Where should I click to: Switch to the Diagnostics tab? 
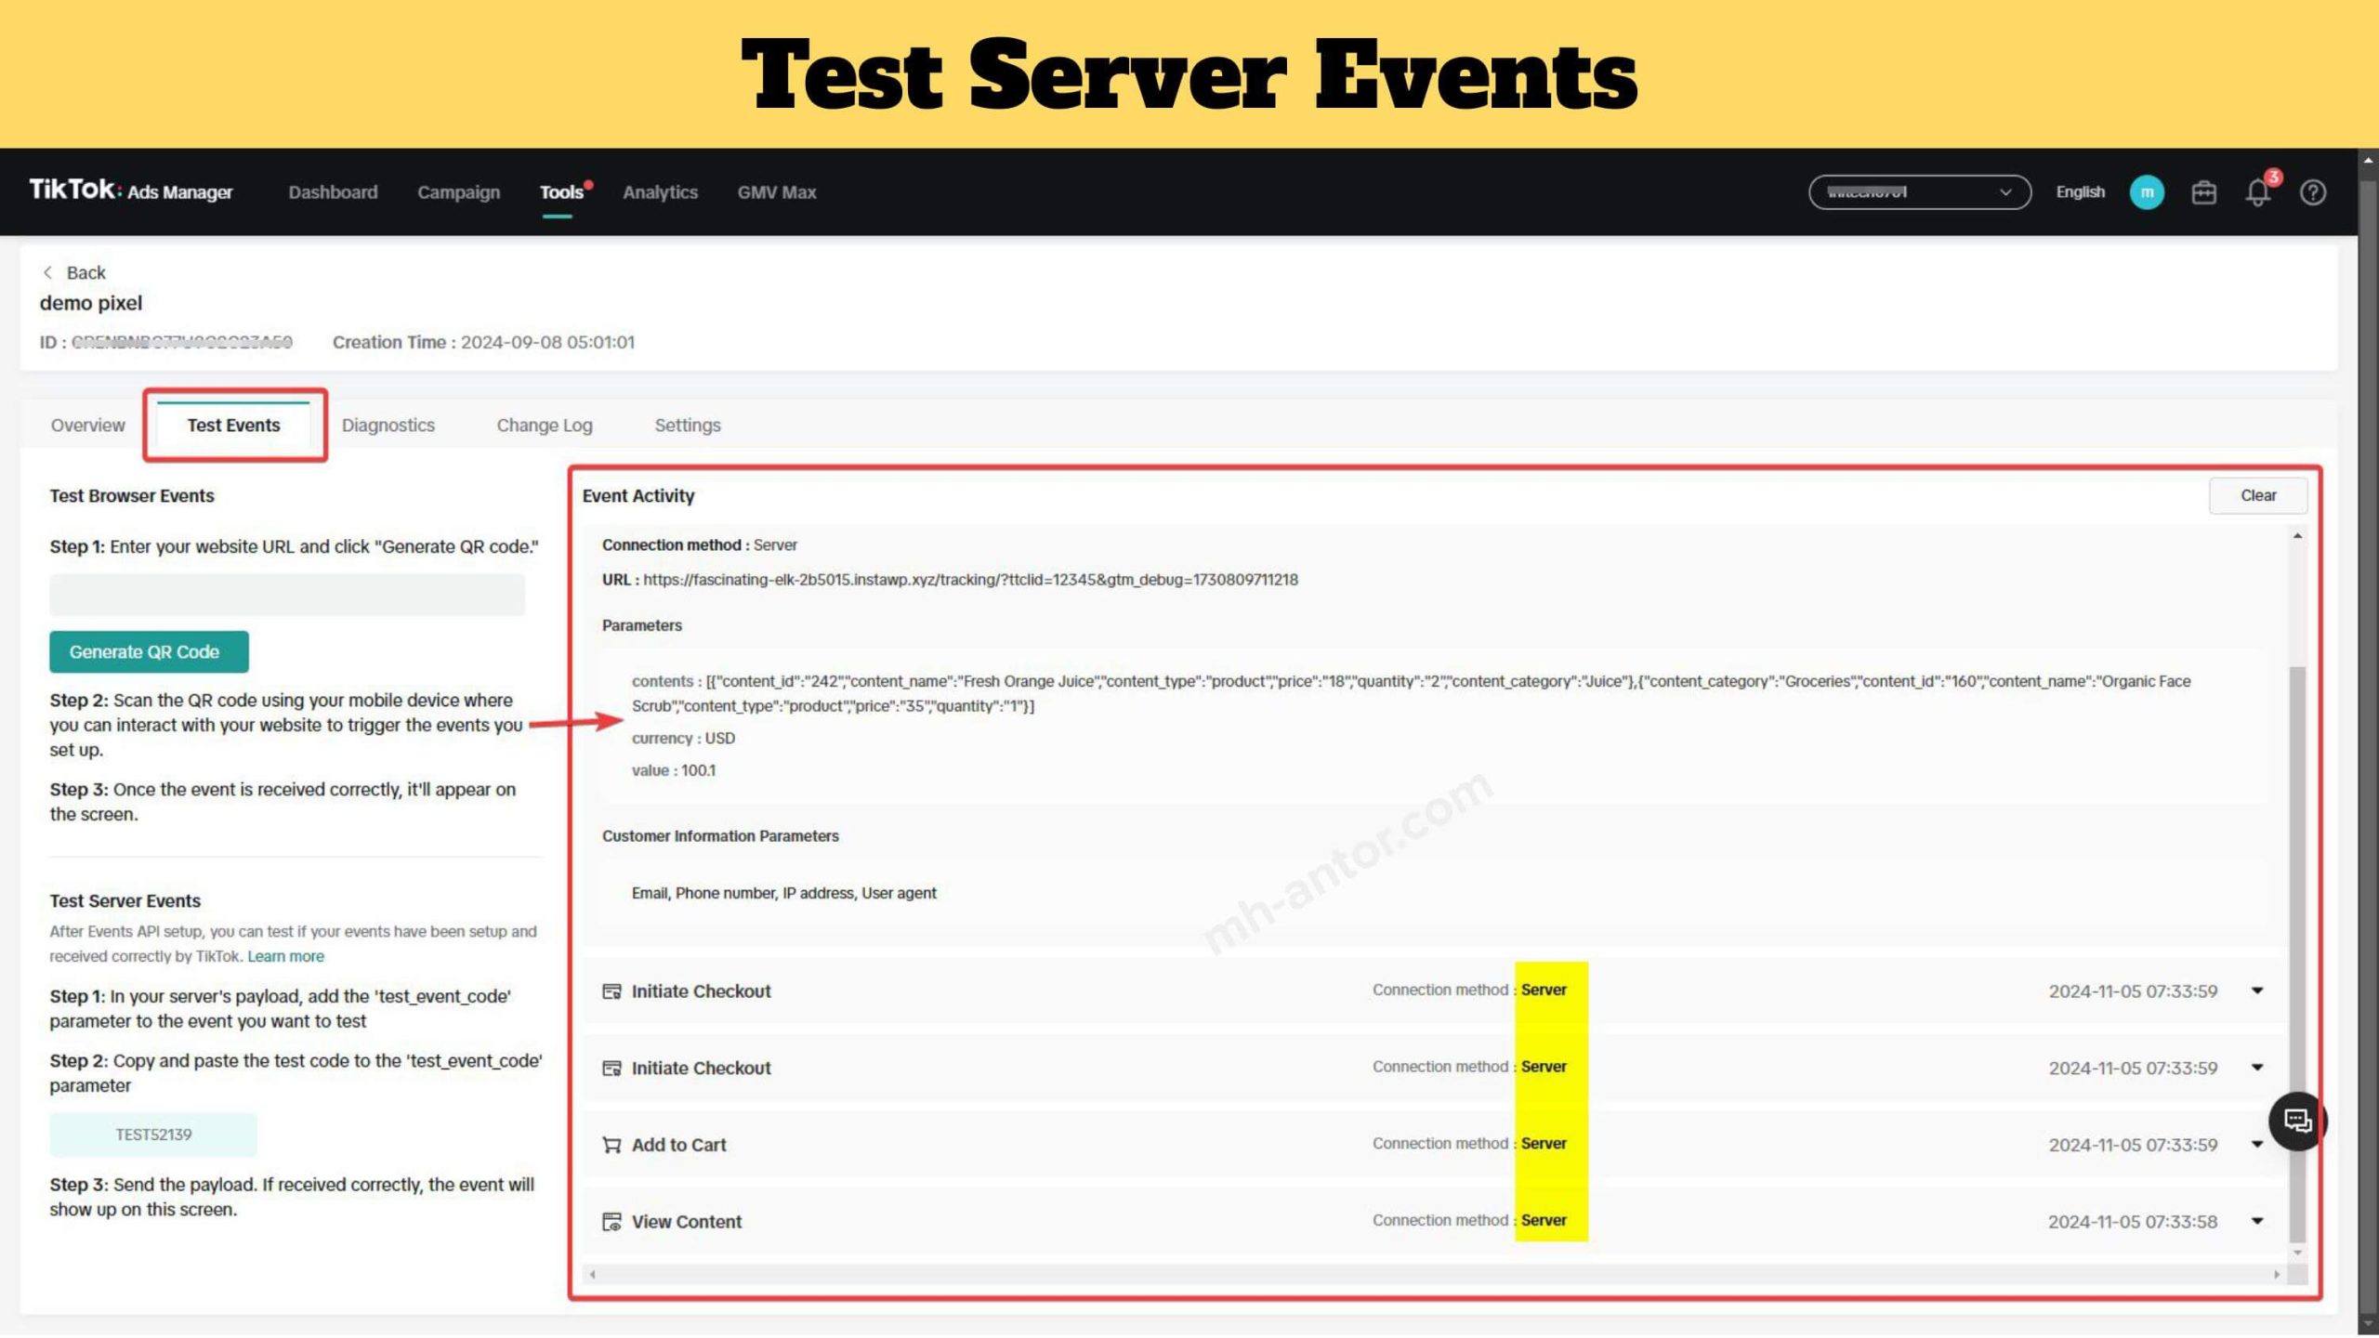388,425
